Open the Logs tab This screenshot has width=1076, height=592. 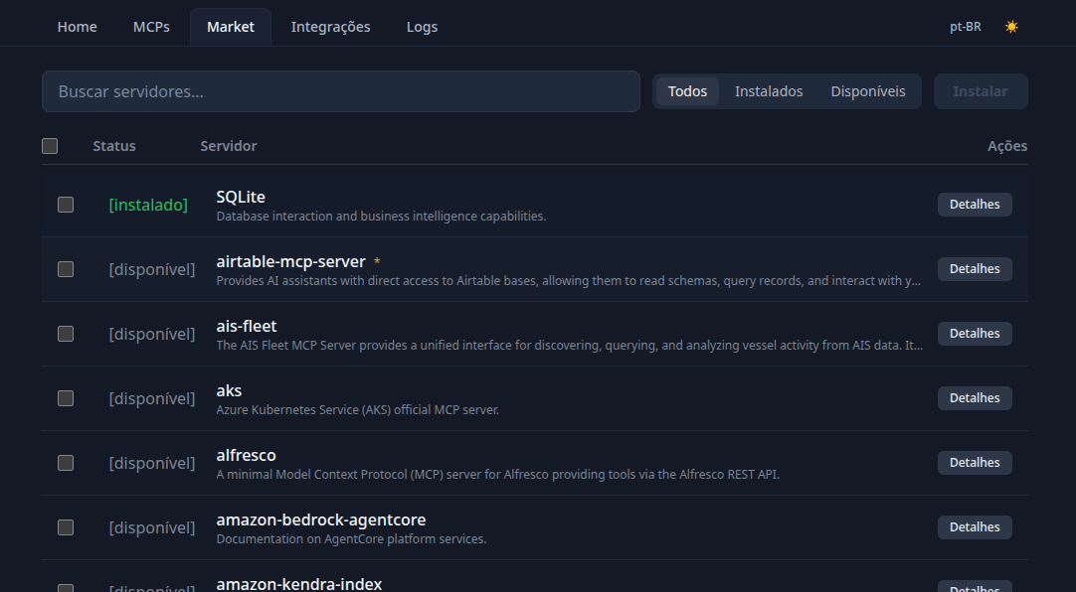(x=422, y=27)
